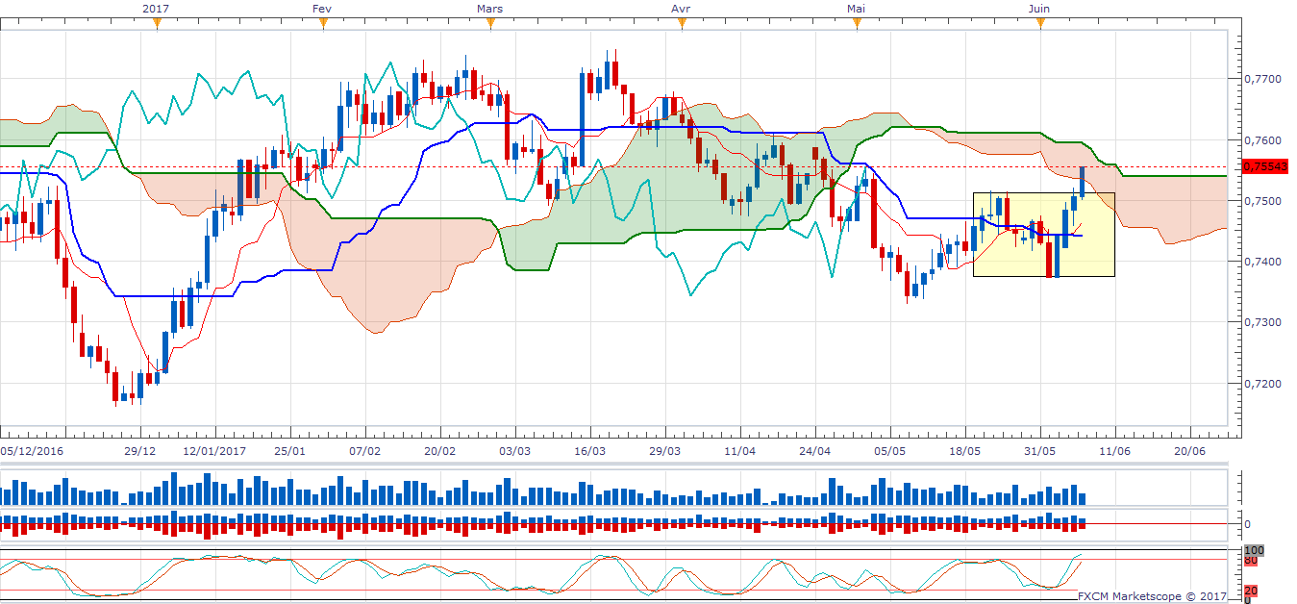This screenshot has width=1297, height=604.
Task: Click the orange triangle marker for Juin
Action: 1039,24
